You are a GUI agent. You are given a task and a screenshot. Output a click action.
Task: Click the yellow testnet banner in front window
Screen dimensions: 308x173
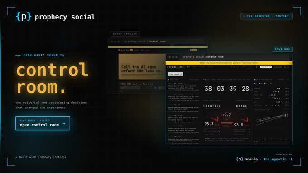click(x=229, y=63)
